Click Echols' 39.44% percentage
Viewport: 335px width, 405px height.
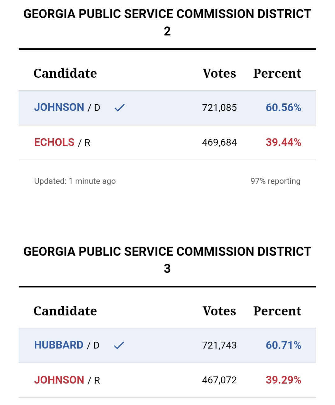pyautogui.click(x=283, y=143)
